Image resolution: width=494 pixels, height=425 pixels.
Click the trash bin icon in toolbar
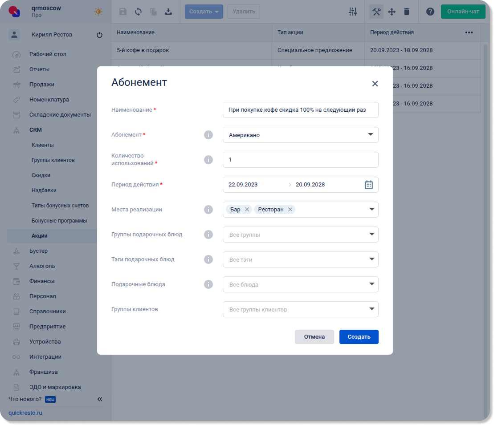pos(406,12)
